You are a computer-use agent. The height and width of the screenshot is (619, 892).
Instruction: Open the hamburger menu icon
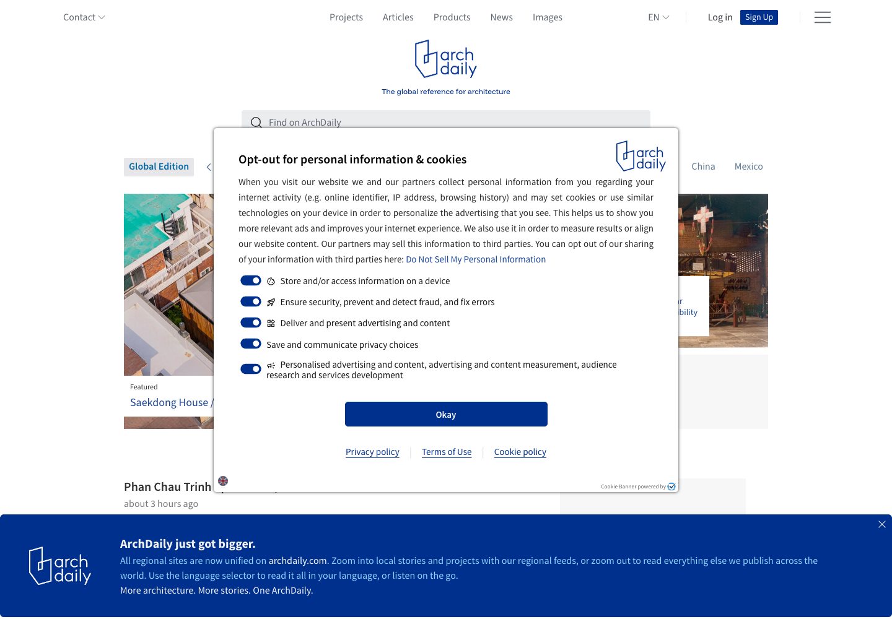click(822, 17)
